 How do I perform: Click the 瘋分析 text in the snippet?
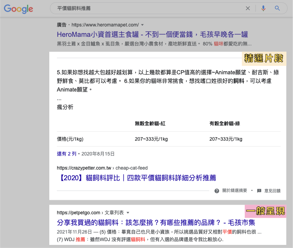pos(65,107)
